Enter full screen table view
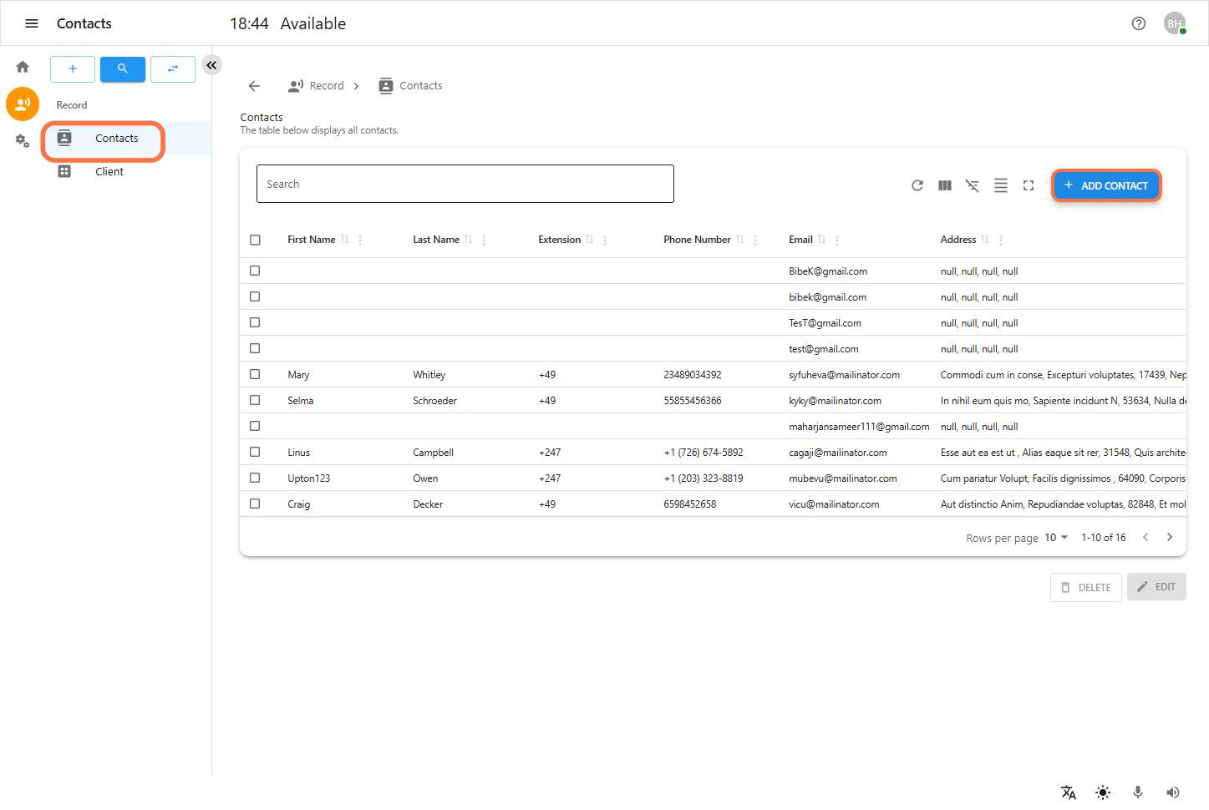1209x810 pixels. tap(1029, 185)
